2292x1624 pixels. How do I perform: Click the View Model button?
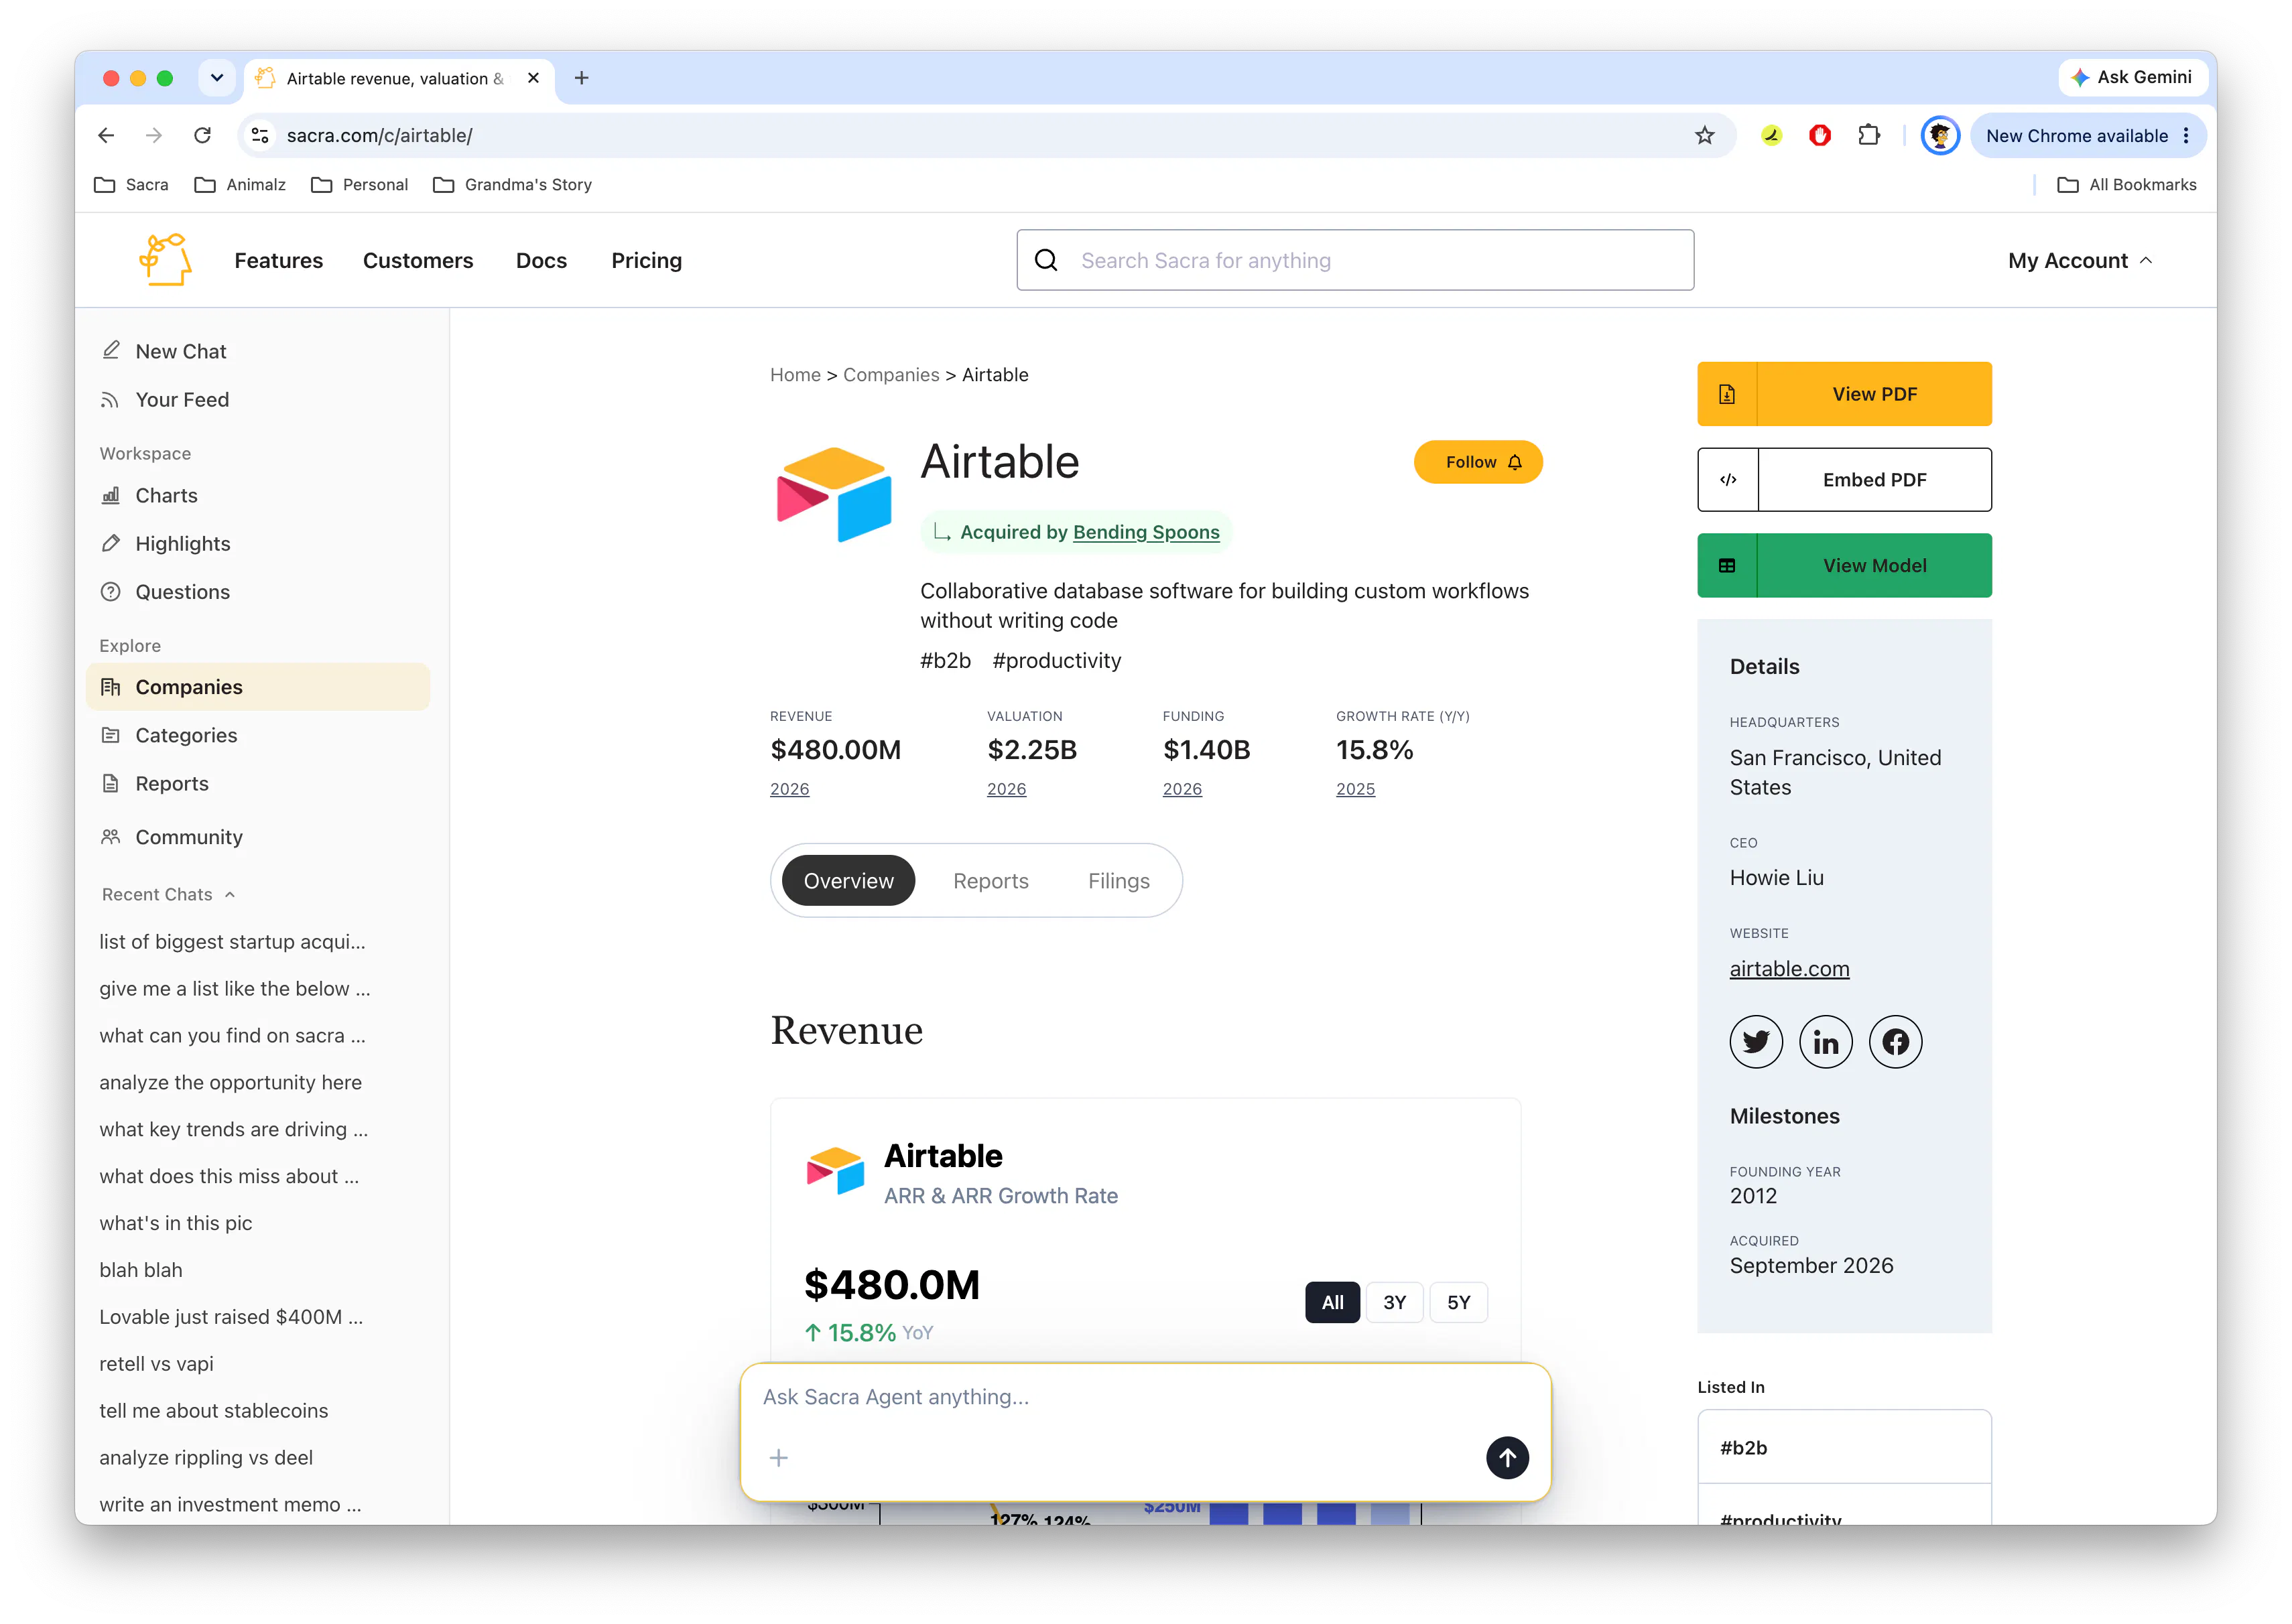(x=1844, y=566)
